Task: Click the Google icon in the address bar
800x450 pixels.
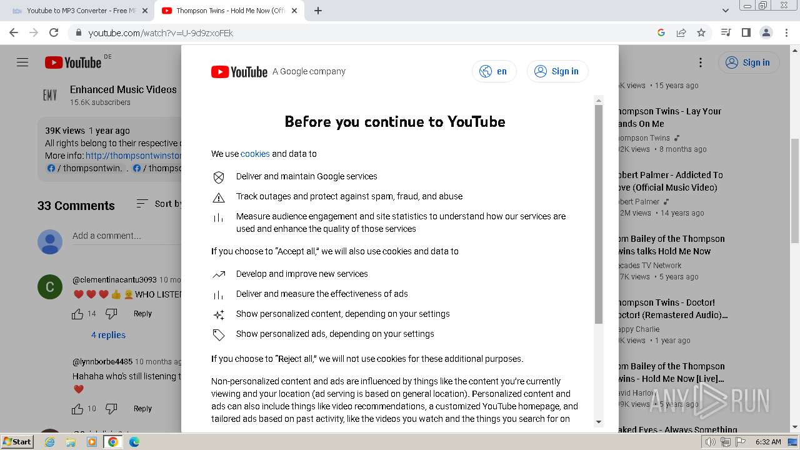Action: 661,32
